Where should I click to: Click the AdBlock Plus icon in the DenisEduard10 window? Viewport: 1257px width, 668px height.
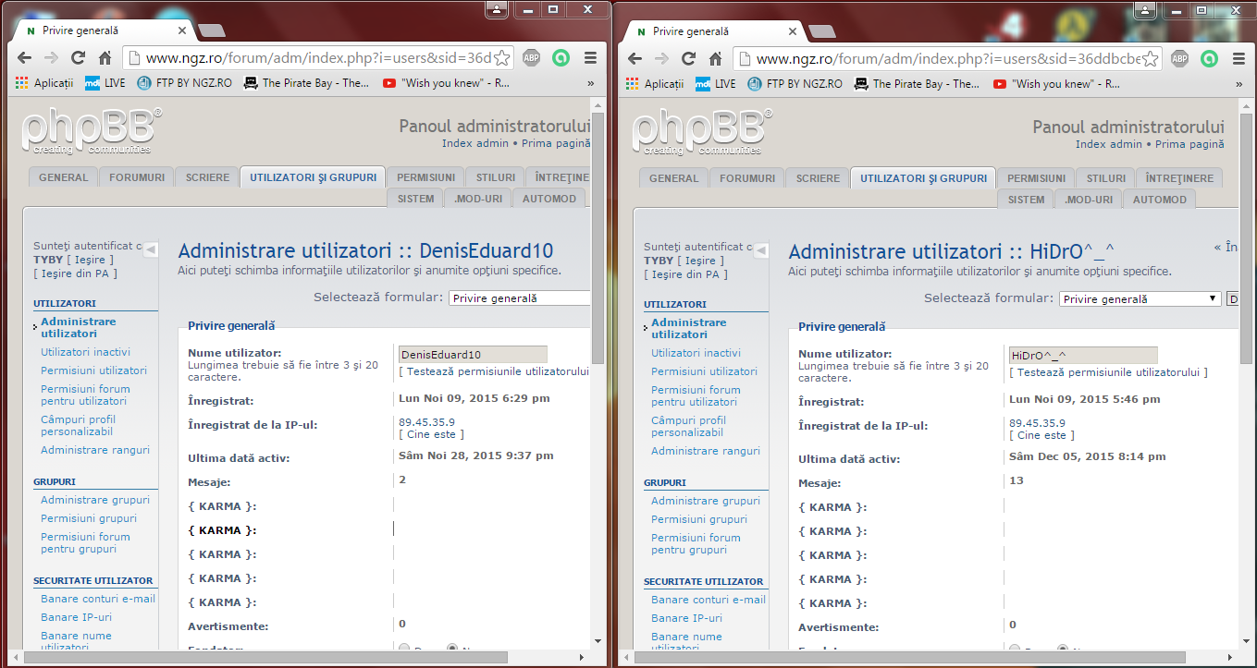tap(532, 58)
